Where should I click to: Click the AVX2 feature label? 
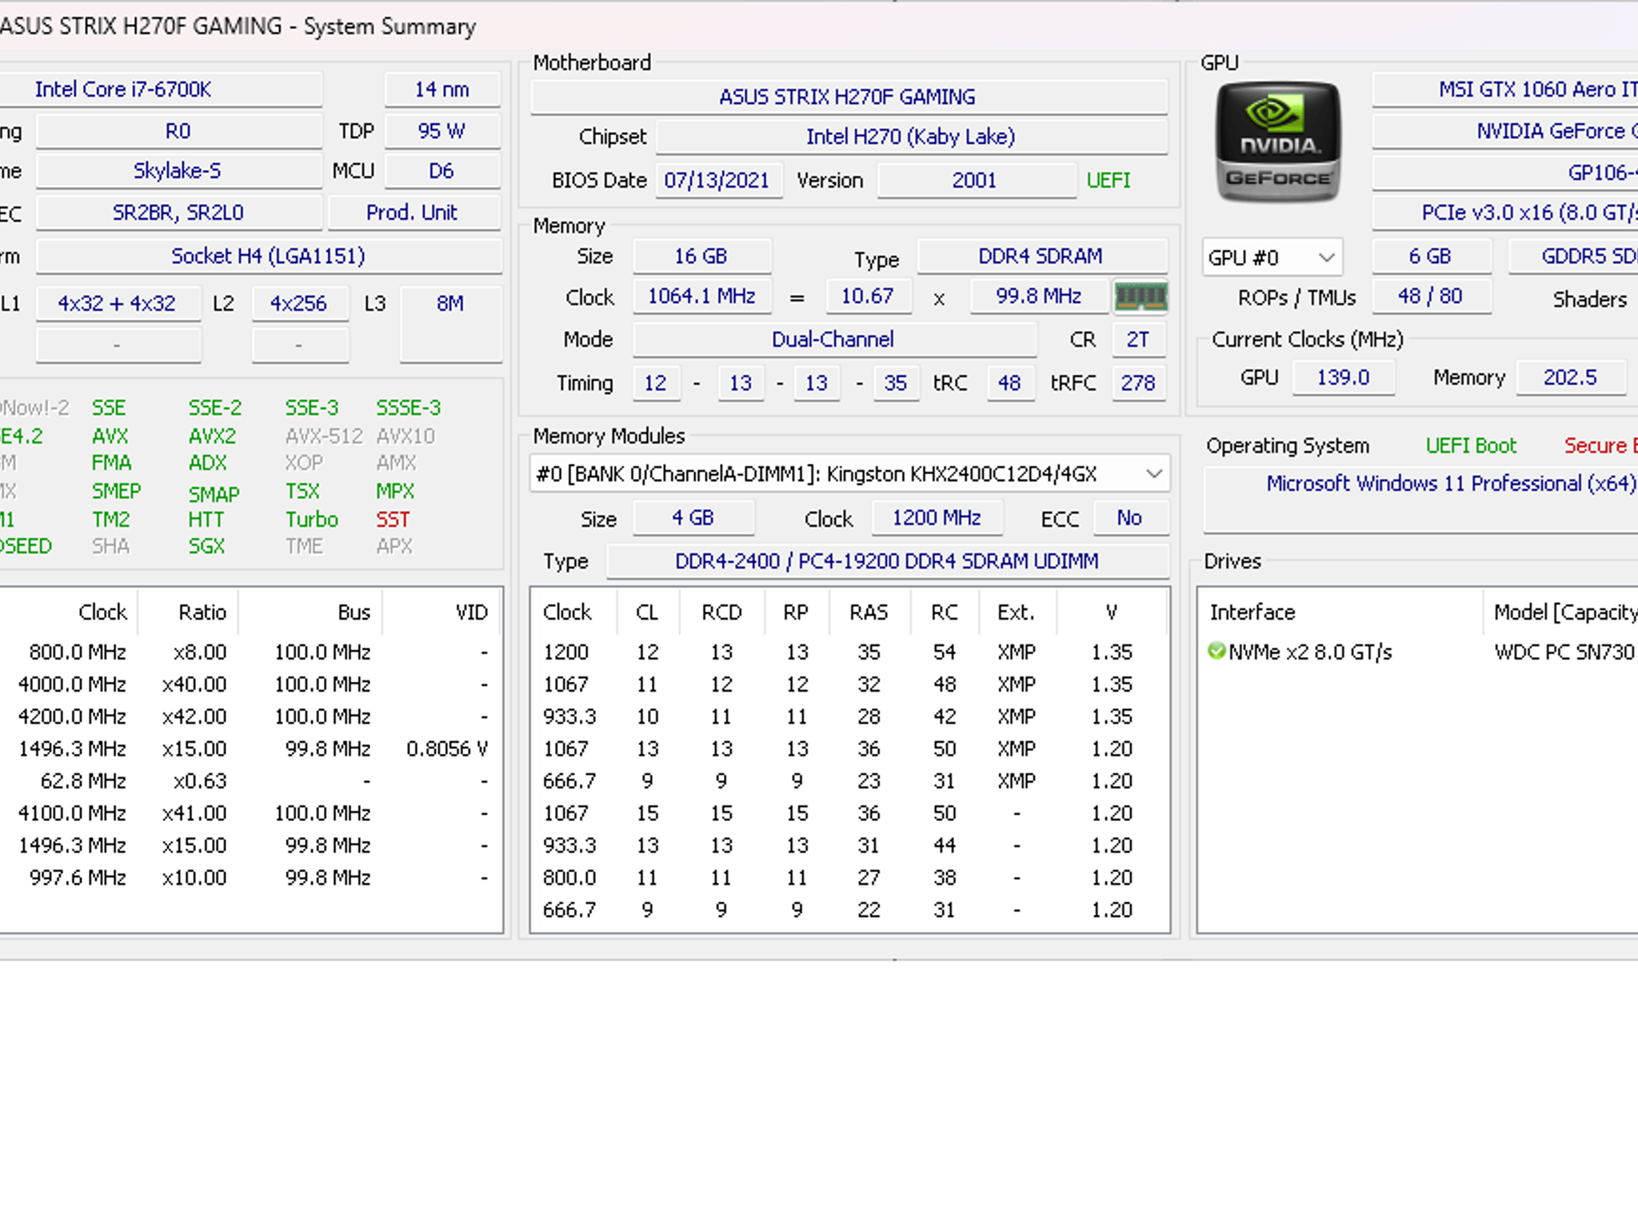212,437
